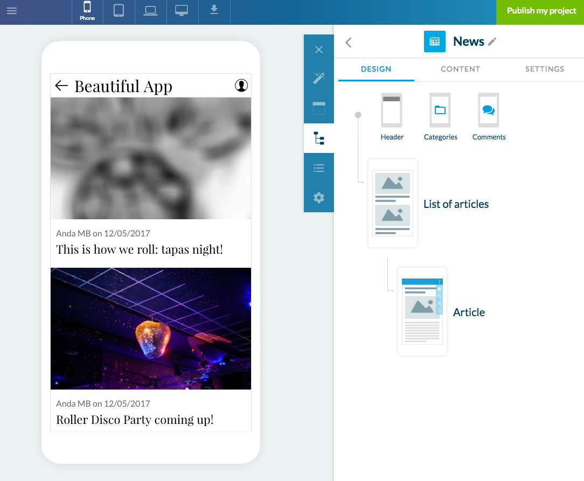Close the side panel with X icon

point(319,50)
